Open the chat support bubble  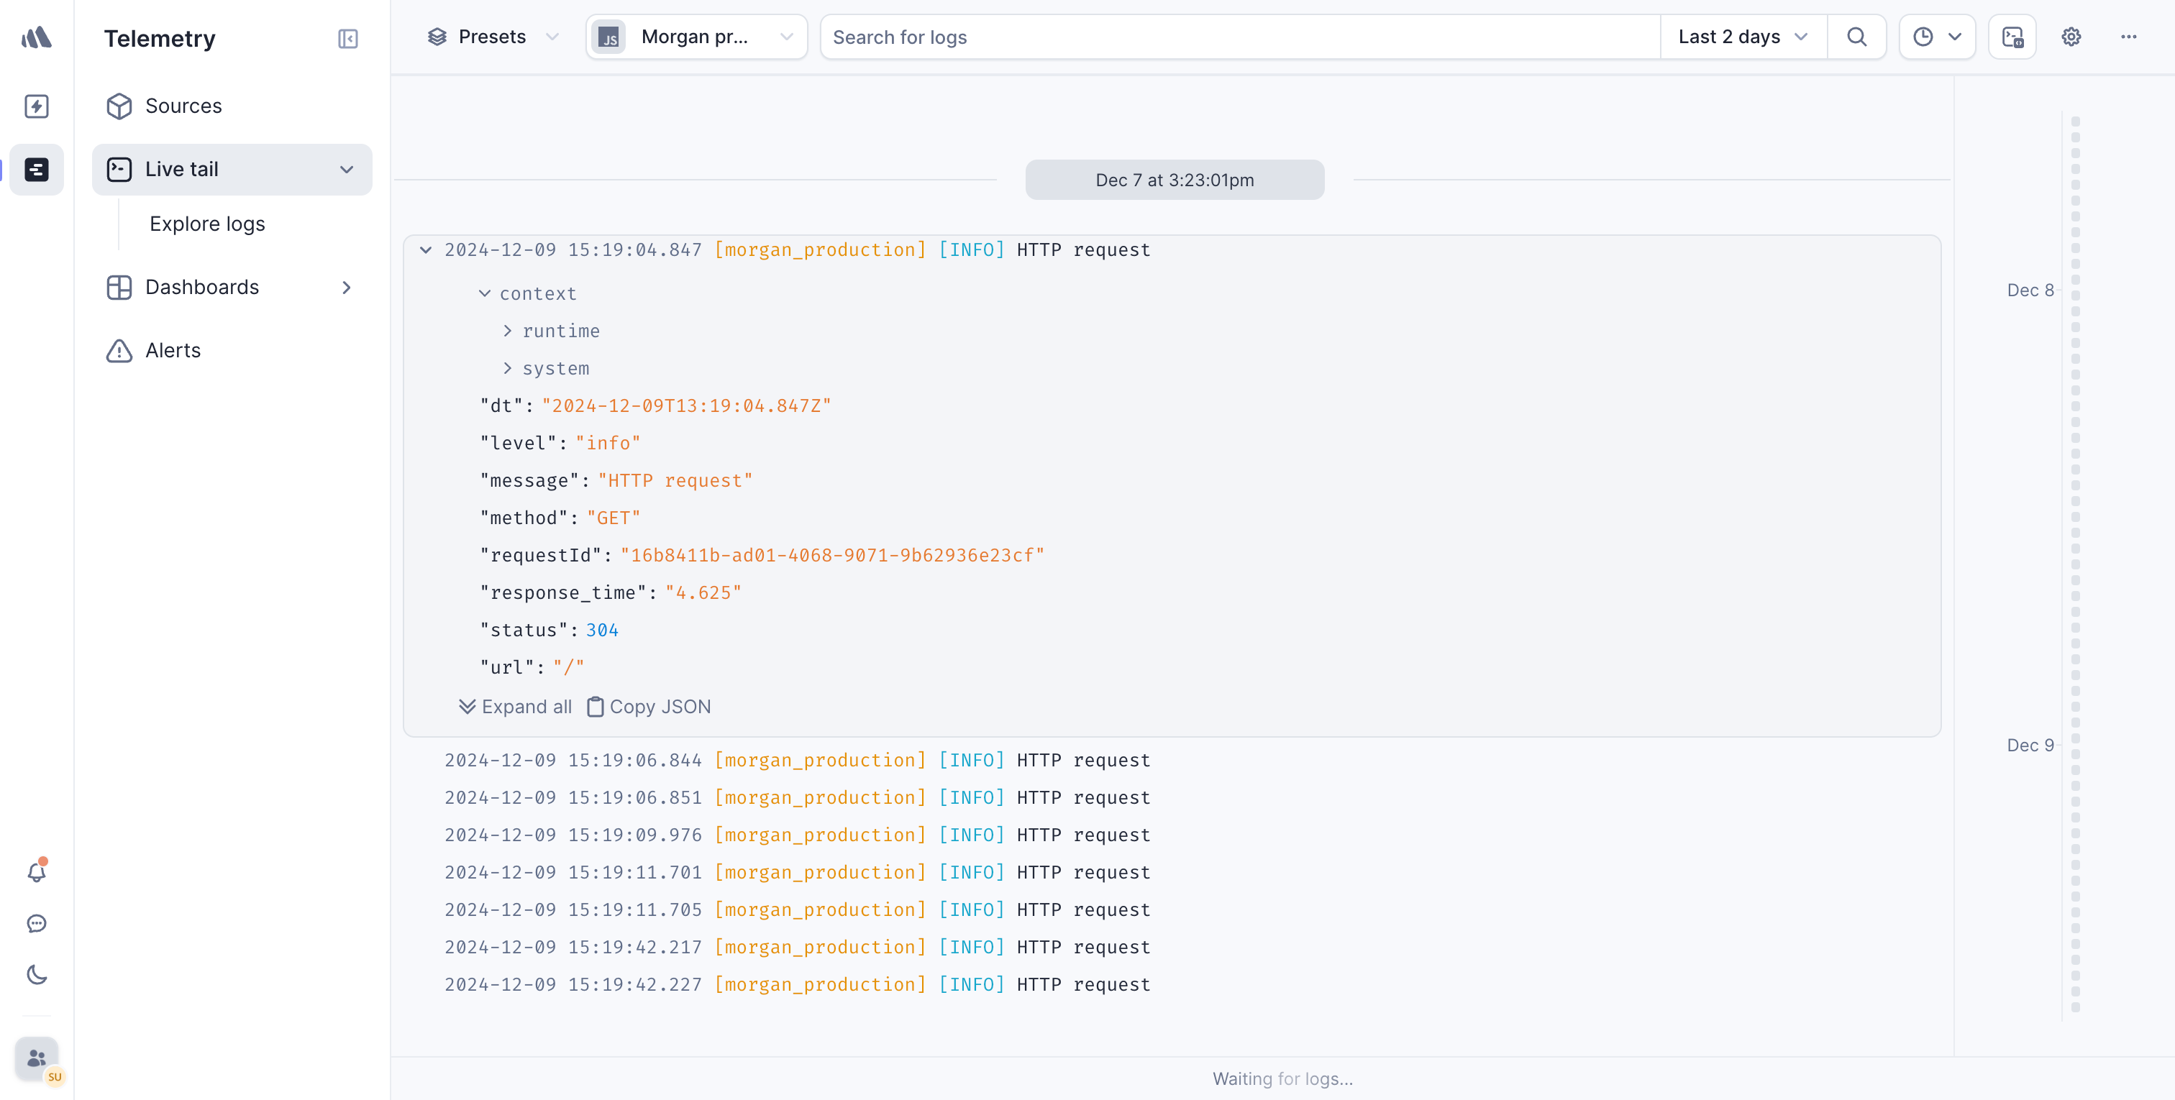[36, 924]
